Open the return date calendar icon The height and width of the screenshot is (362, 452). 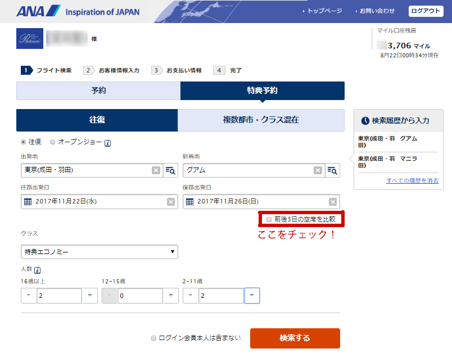click(190, 202)
